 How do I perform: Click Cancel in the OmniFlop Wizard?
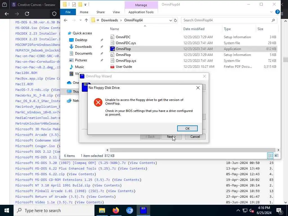tap(195, 137)
